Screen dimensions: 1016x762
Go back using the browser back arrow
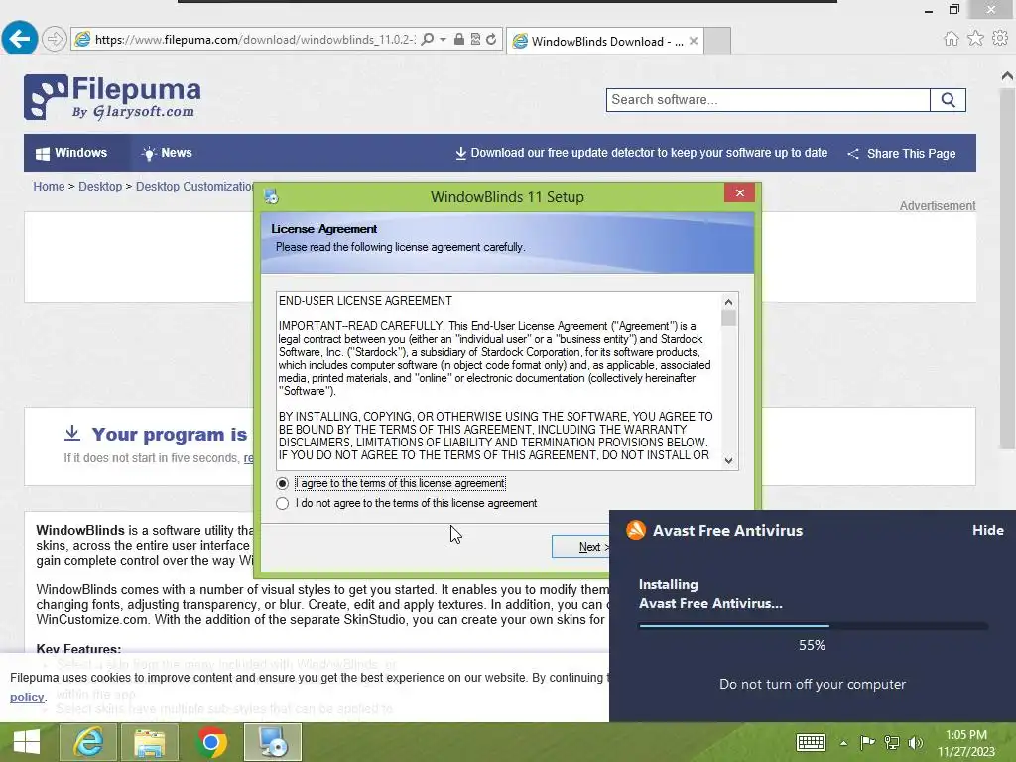pos(19,39)
